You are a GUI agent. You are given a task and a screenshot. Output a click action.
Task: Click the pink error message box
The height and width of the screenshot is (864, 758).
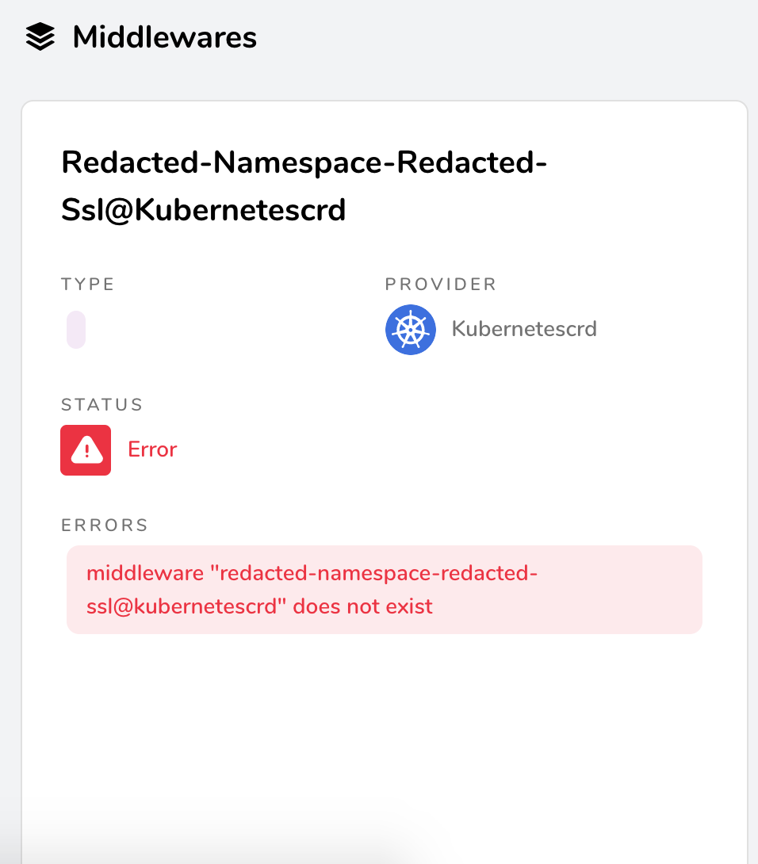[384, 589]
